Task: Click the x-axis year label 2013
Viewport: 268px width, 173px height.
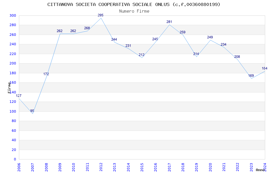Action: click(x=114, y=167)
